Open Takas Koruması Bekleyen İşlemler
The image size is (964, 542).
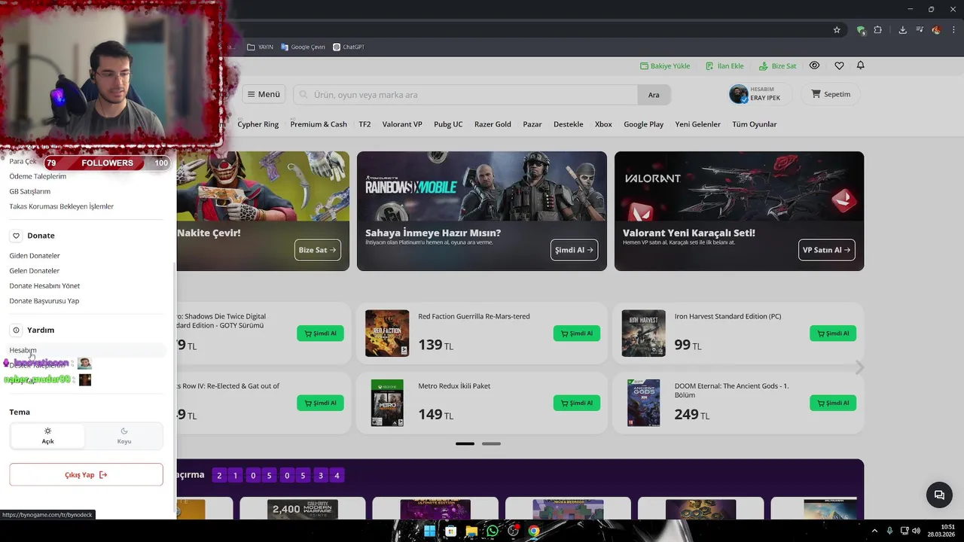tap(62, 206)
